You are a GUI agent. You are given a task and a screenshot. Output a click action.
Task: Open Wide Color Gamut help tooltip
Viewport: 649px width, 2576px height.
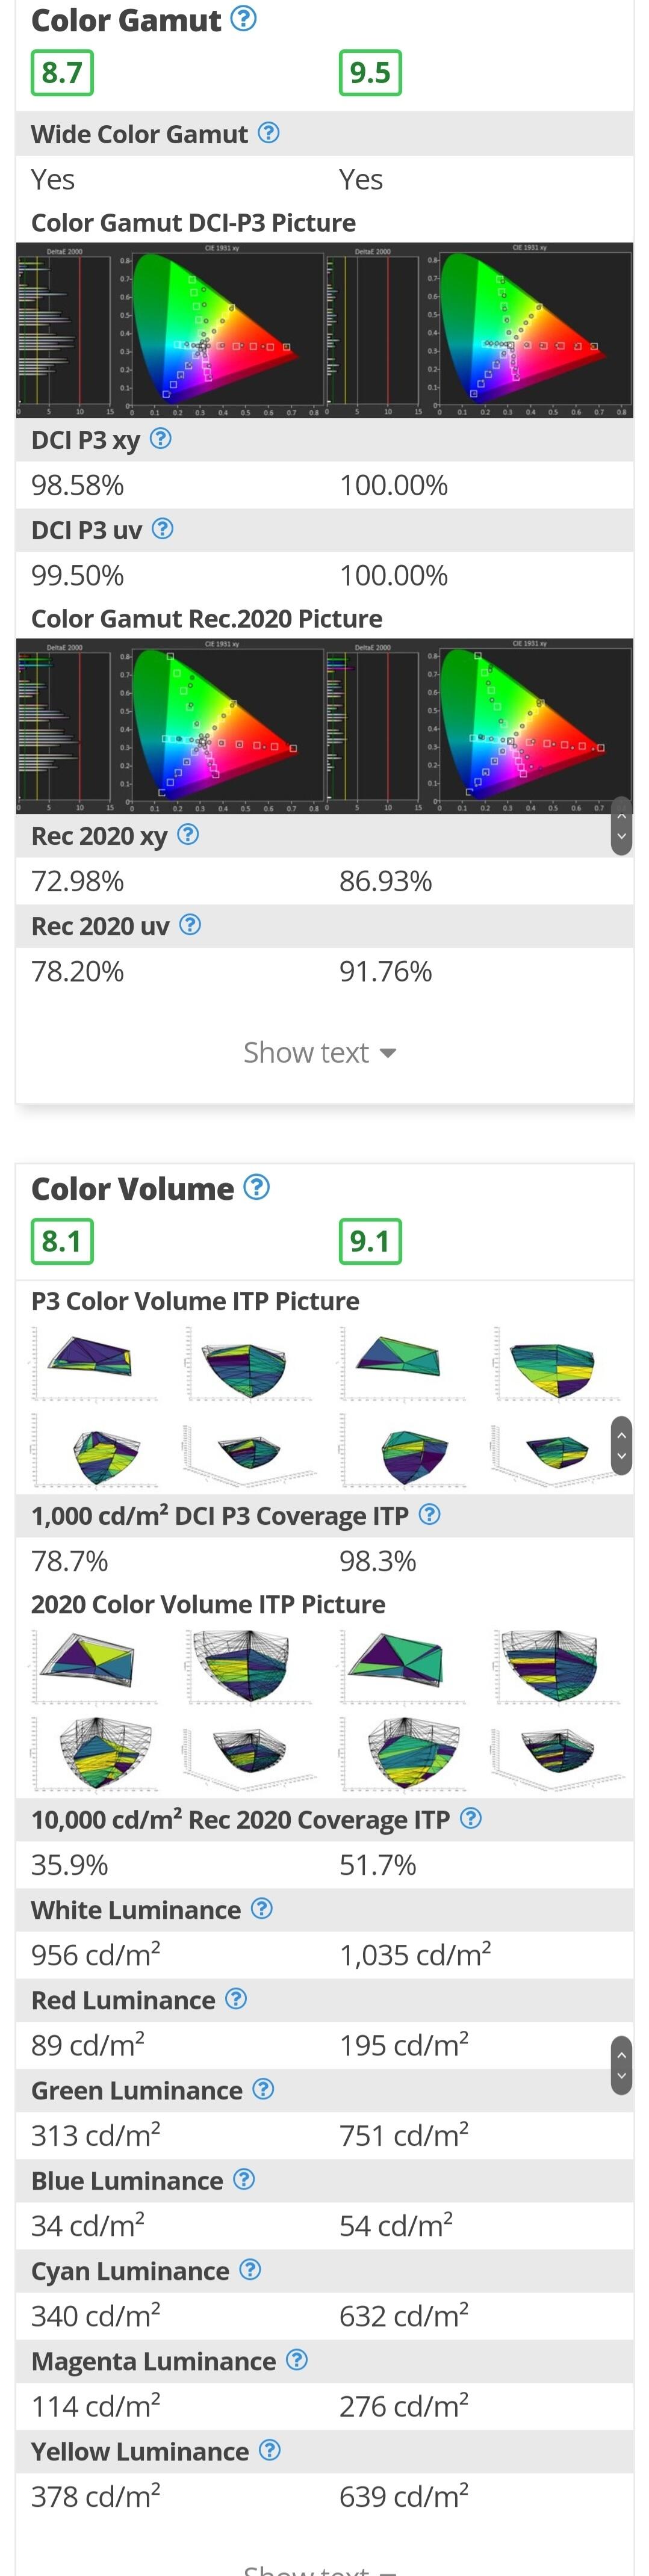(x=268, y=133)
